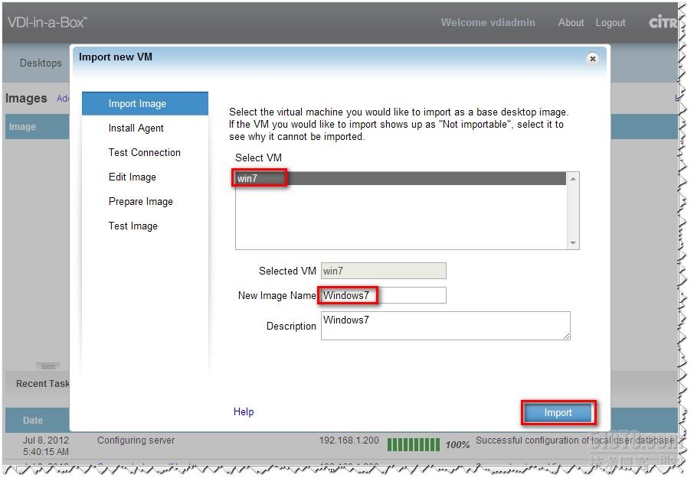The width and height of the screenshot is (694, 481).
Task: Click the Images heading
Action: click(26, 98)
